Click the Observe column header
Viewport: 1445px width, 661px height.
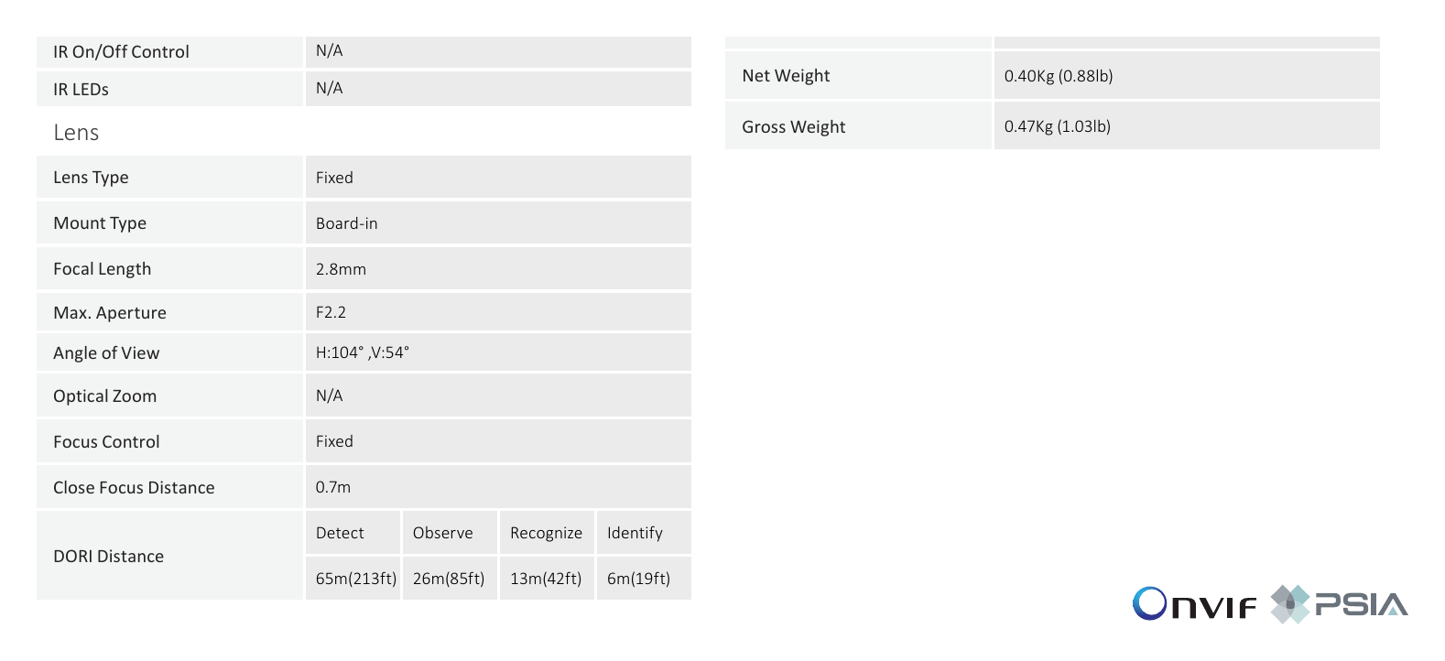click(450, 533)
